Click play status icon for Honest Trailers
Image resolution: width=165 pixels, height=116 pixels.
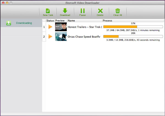click(50, 27)
